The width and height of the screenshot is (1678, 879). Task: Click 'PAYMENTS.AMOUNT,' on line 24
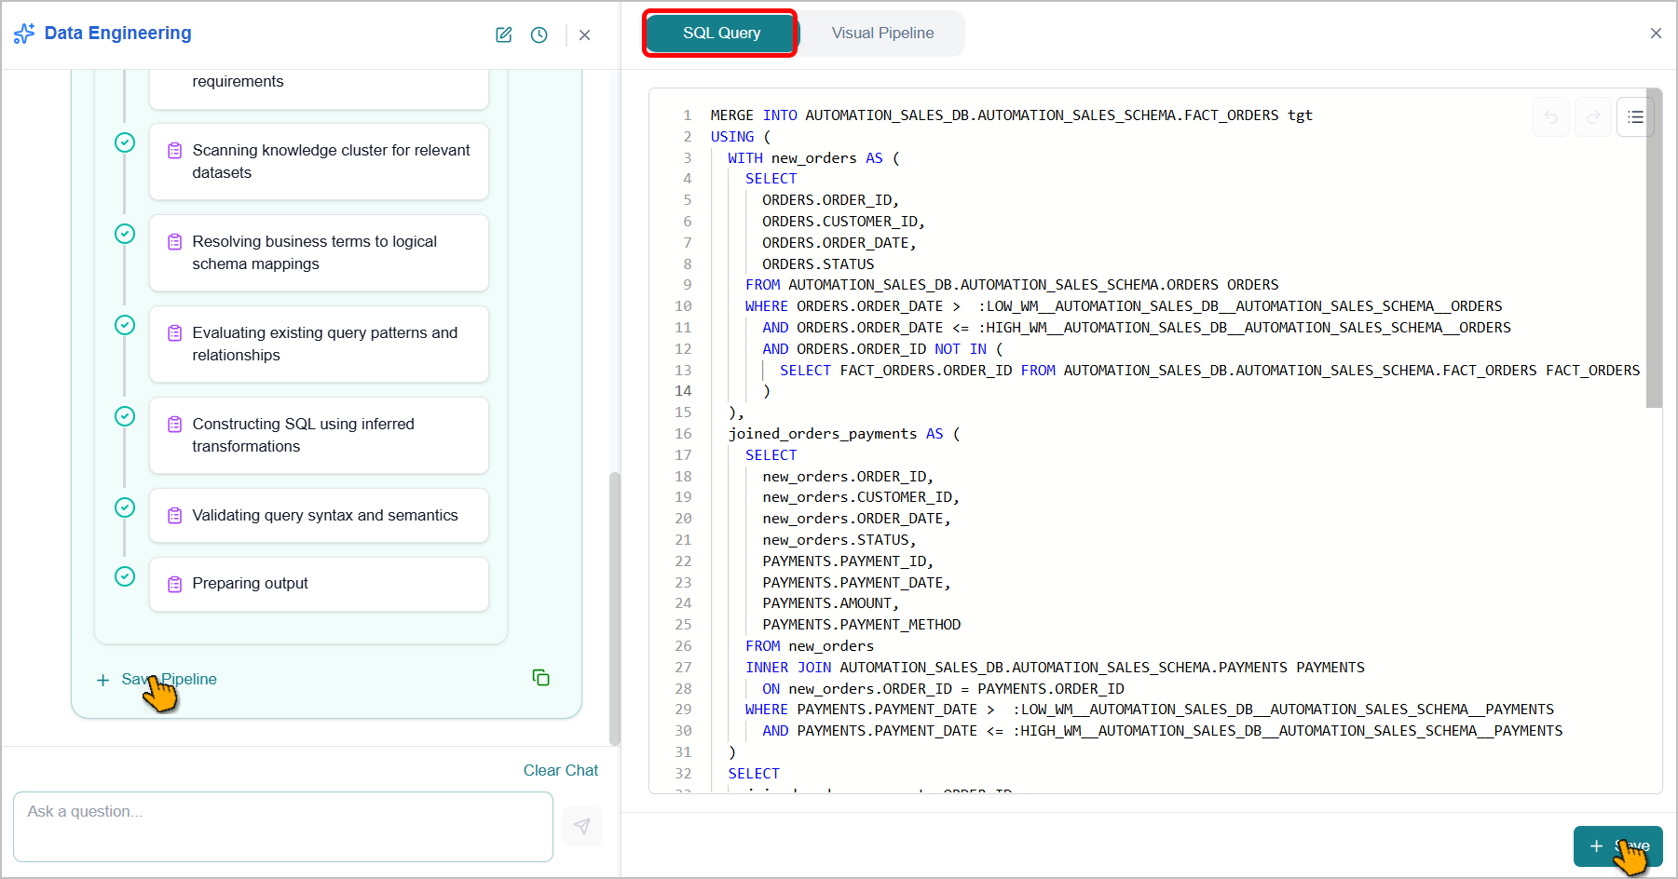(830, 603)
